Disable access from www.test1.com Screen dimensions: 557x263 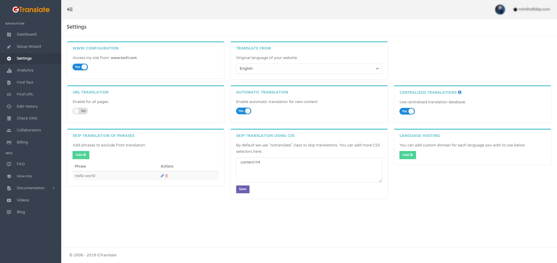point(80,67)
